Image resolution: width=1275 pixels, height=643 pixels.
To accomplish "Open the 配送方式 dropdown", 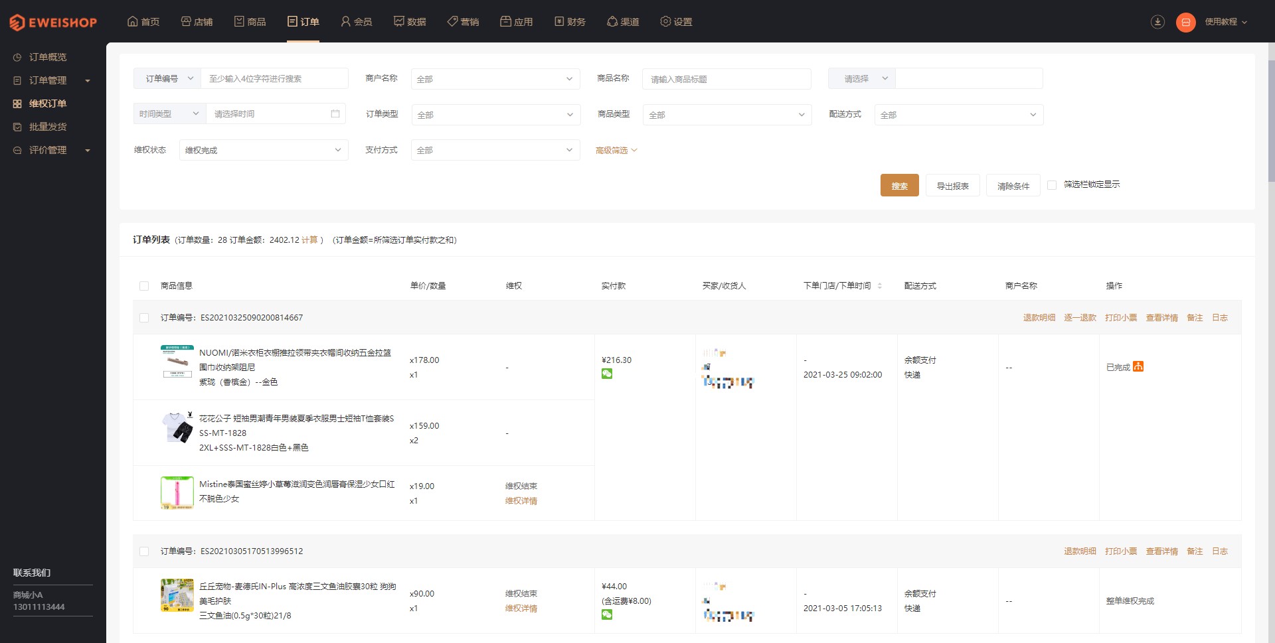I will click(x=959, y=115).
